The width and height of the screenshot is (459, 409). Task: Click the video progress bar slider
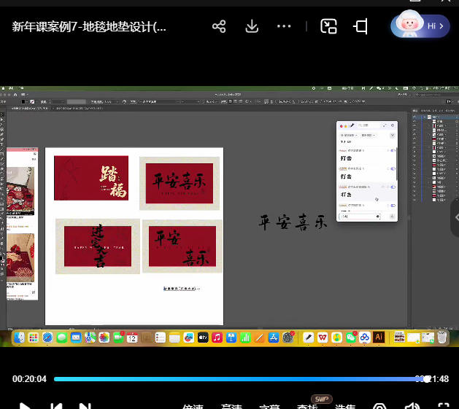426,379
